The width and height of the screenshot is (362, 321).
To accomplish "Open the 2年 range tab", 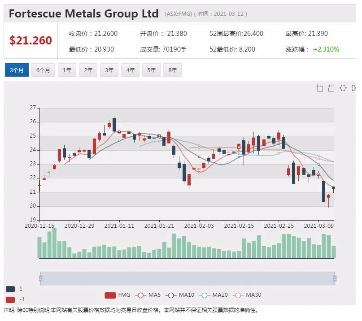I will pyautogui.click(x=88, y=70).
